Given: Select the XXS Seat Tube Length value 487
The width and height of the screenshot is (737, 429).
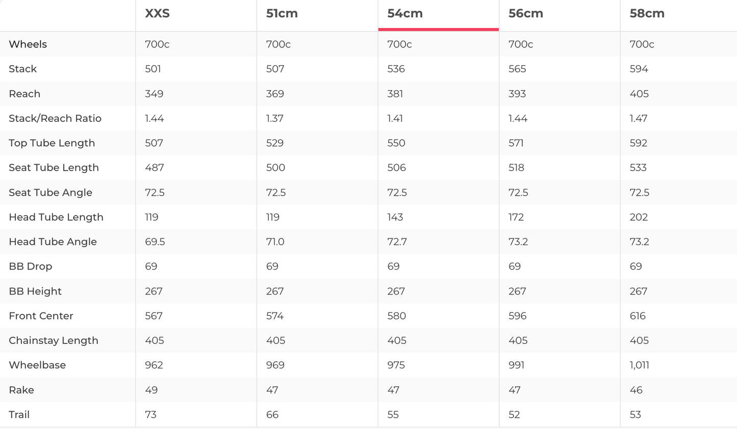Looking at the screenshot, I should click(x=154, y=168).
